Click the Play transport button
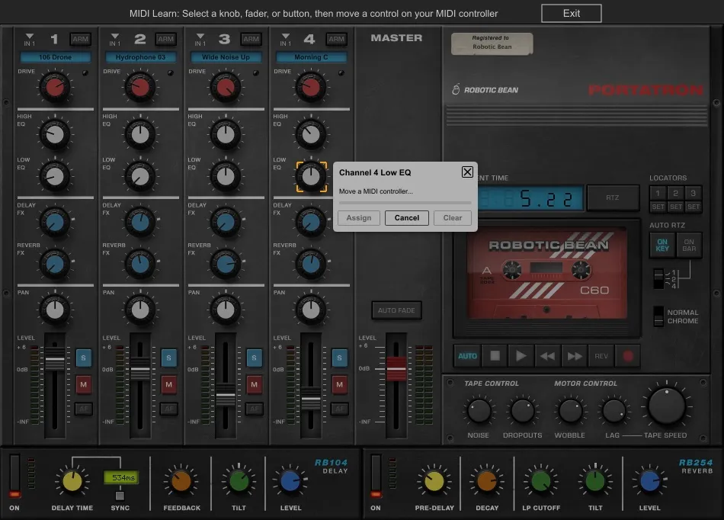The width and height of the screenshot is (724, 520). (x=521, y=356)
